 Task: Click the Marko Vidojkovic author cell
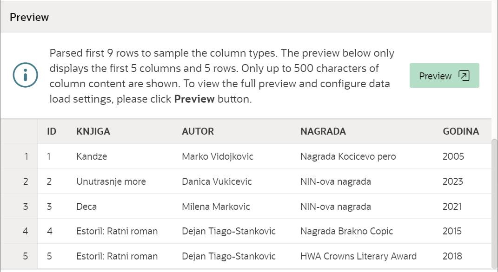[217, 156]
